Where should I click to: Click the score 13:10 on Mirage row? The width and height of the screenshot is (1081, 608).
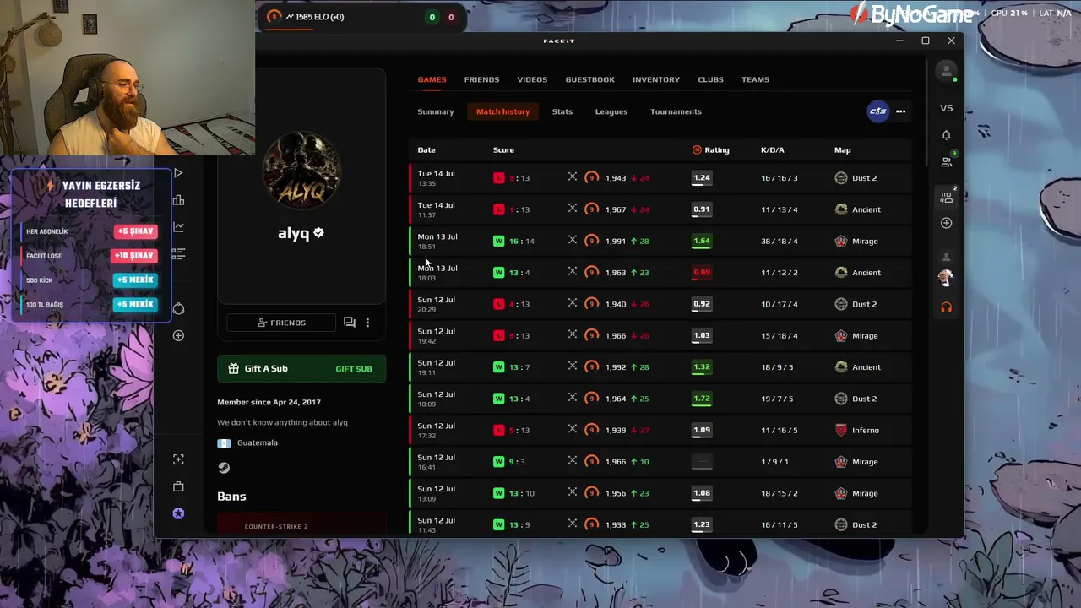pyautogui.click(x=521, y=493)
